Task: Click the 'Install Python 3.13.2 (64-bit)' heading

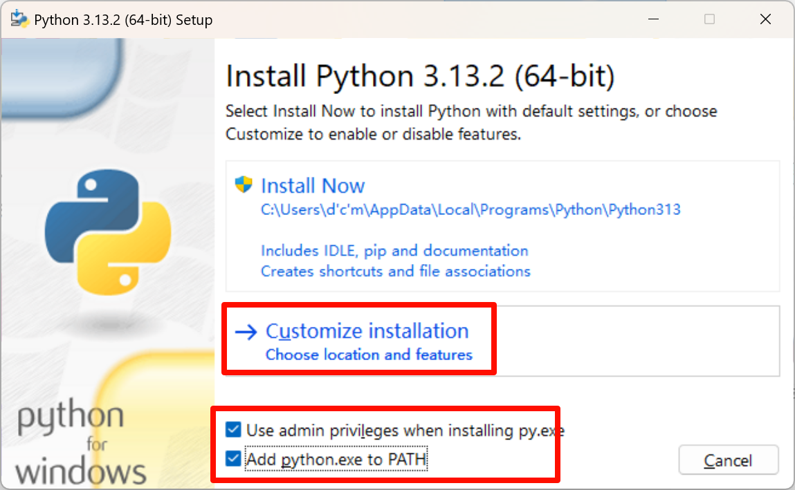Action: [x=420, y=76]
